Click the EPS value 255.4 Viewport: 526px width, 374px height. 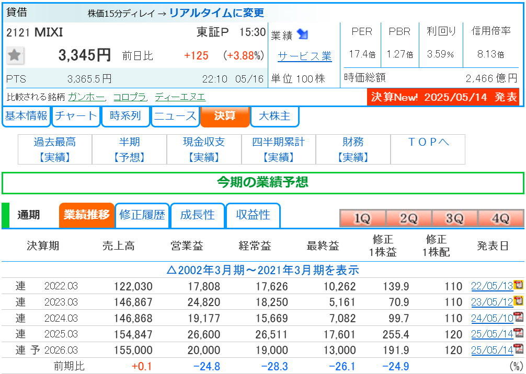pos(396,334)
